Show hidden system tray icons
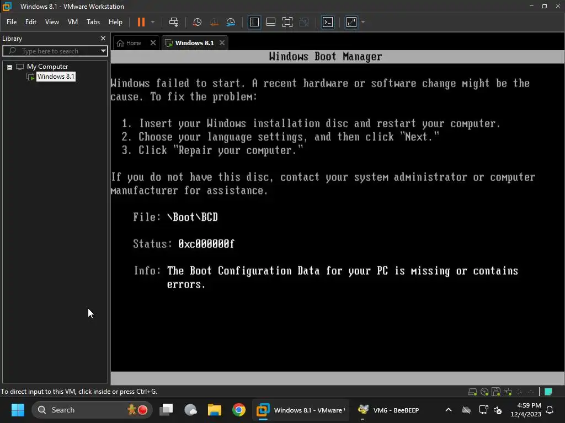The image size is (565, 423). coord(448,410)
